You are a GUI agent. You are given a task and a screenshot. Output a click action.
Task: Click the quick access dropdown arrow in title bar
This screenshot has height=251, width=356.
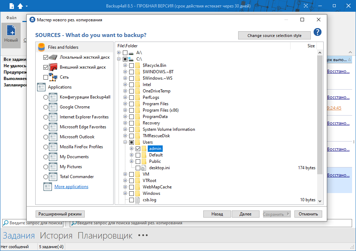[x=27, y=6]
